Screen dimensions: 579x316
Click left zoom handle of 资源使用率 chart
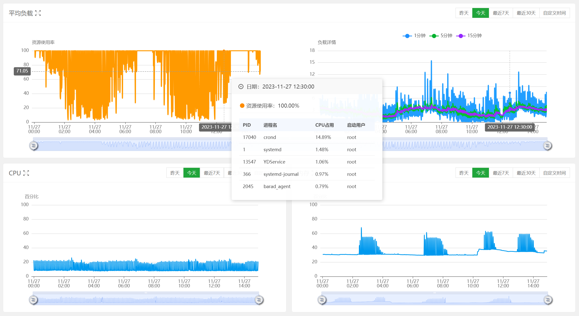(x=33, y=145)
